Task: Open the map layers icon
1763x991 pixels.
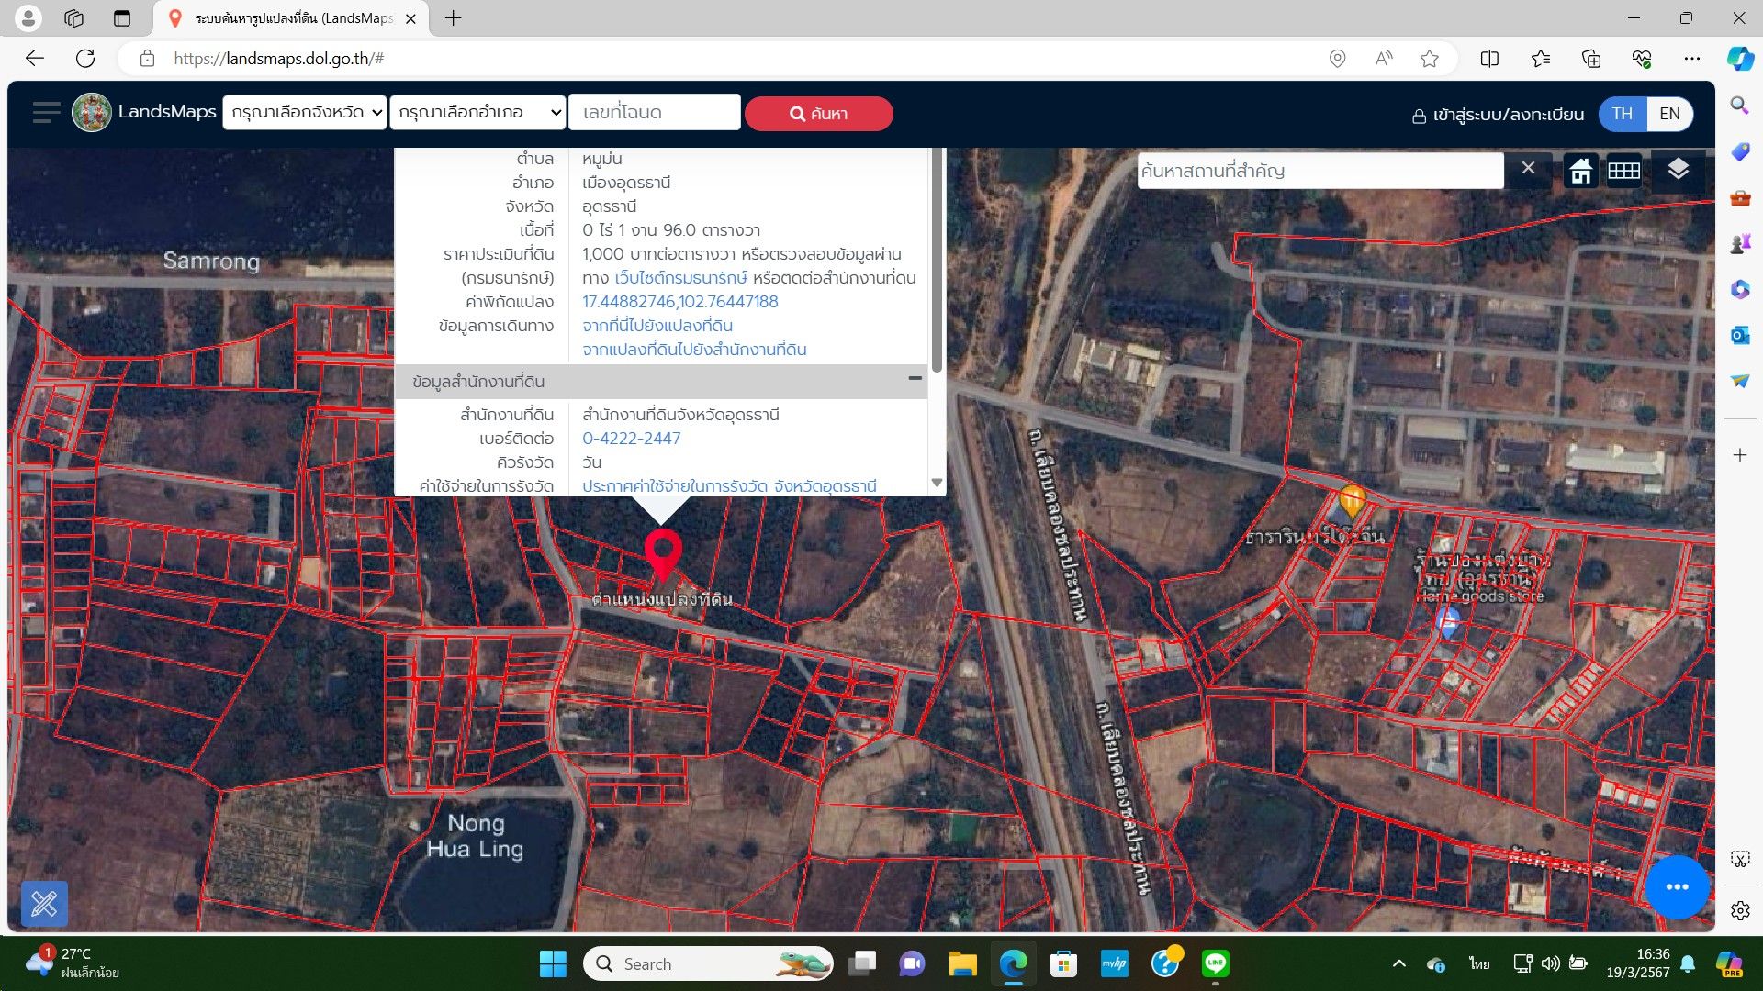Action: tap(1678, 170)
